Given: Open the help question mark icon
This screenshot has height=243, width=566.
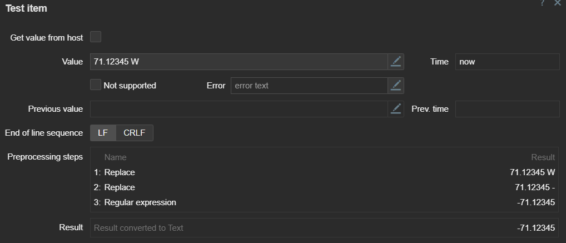Looking at the screenshot, I should tap(542, 3).
